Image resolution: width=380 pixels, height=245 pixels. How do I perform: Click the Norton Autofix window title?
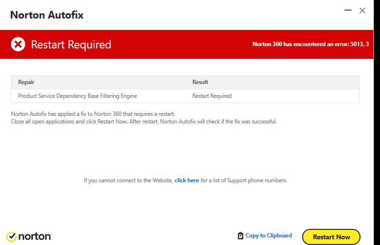click(47, 15)
